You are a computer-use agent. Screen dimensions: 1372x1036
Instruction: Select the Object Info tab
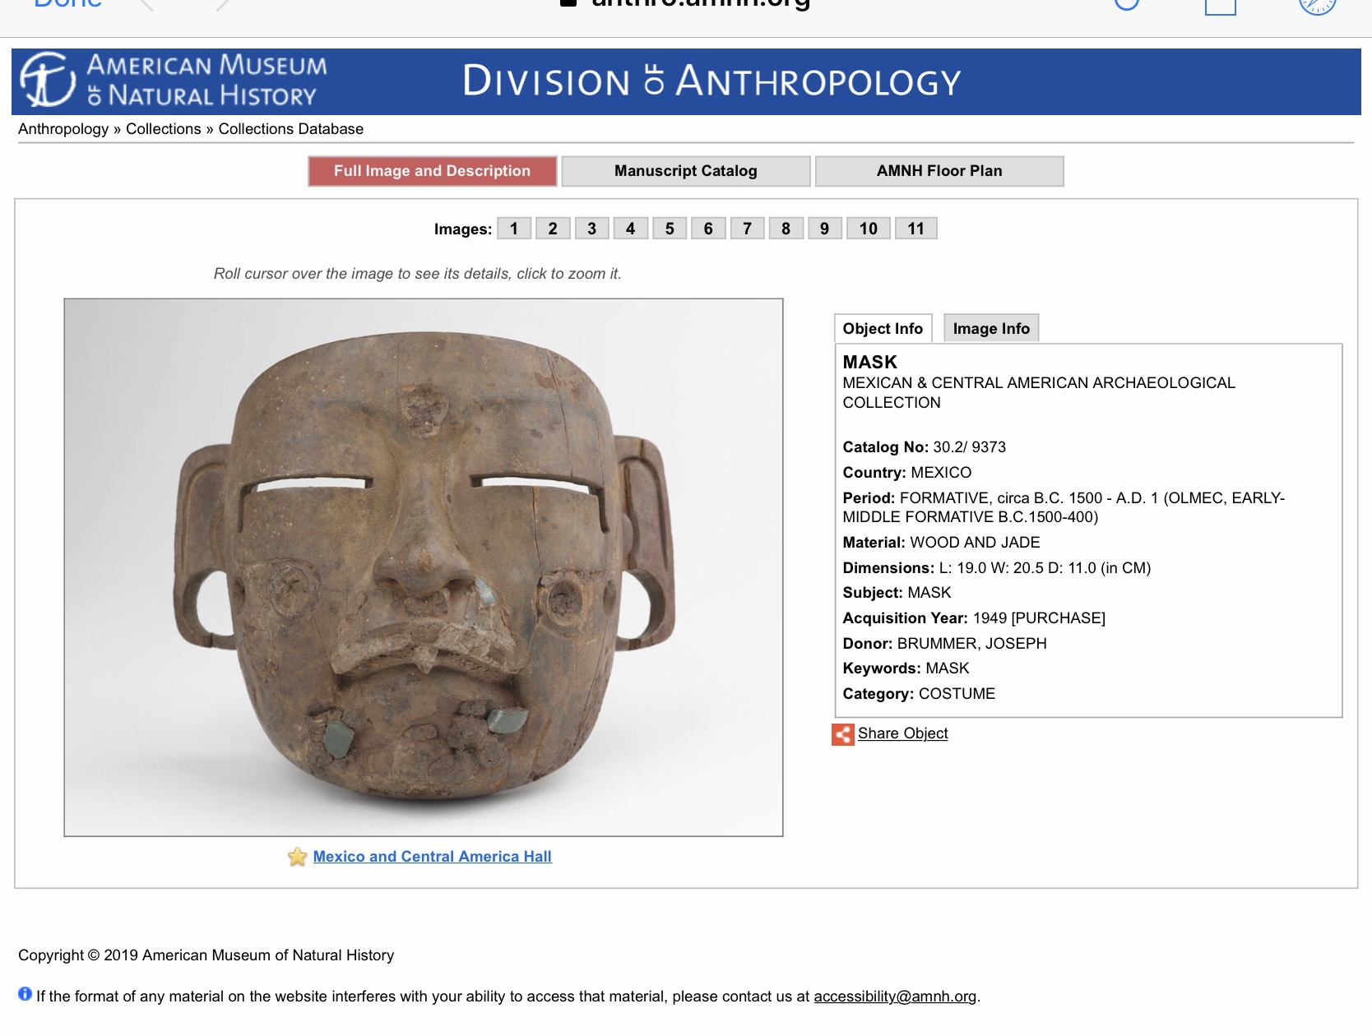pos(883,329)
